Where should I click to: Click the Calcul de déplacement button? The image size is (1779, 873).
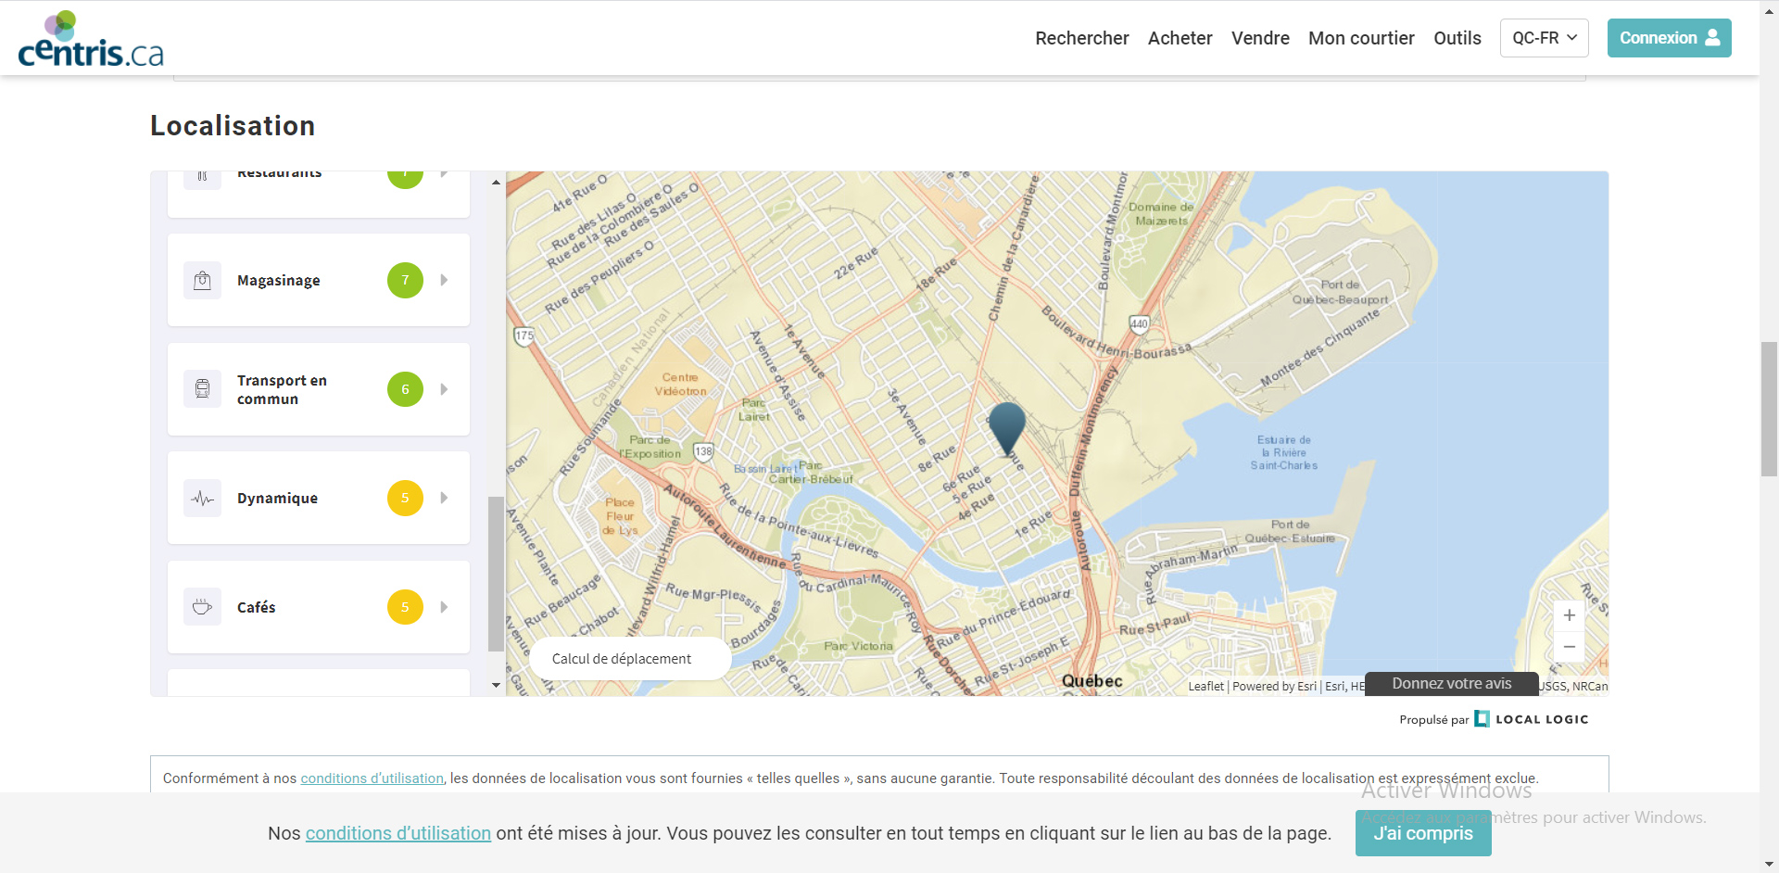(630, 658)
